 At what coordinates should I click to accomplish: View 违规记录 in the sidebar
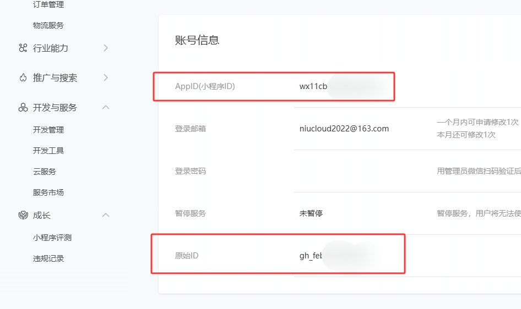click(48, 258)
